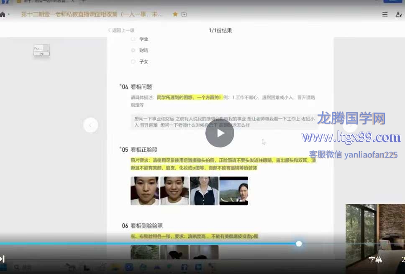Select the 子女 radio option
This screenshot has height=274, width=405.
coord(133,61)
